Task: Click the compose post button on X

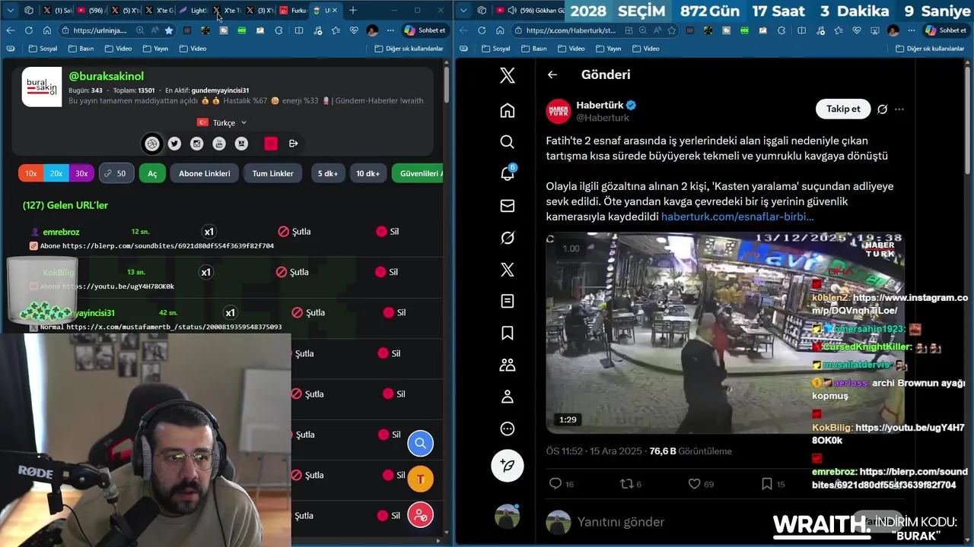Action: click(508, 465)
